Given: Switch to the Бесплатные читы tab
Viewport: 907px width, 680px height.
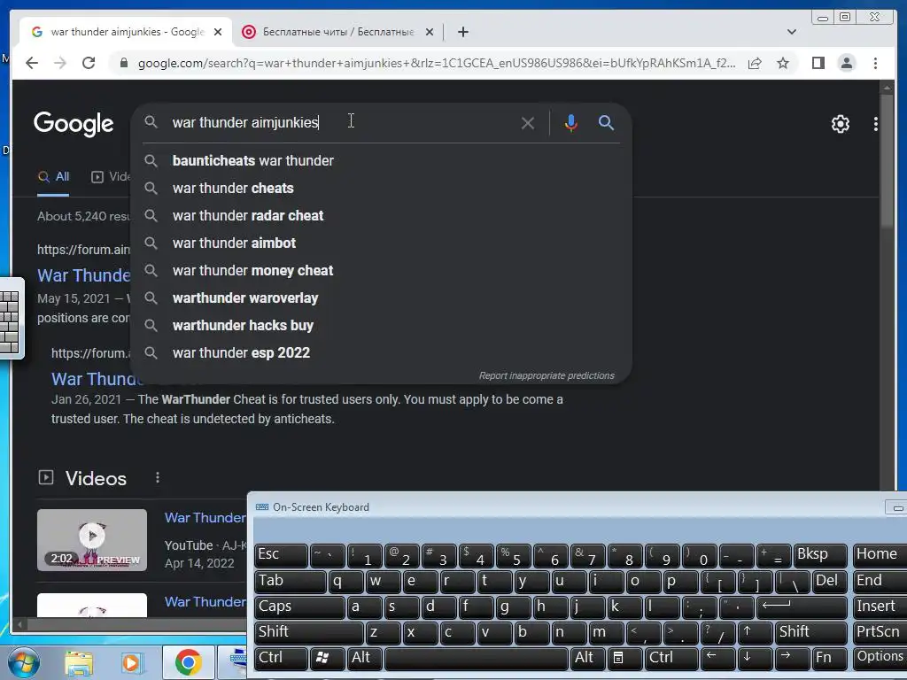Looking at the screenshot, I should (337, 32).
